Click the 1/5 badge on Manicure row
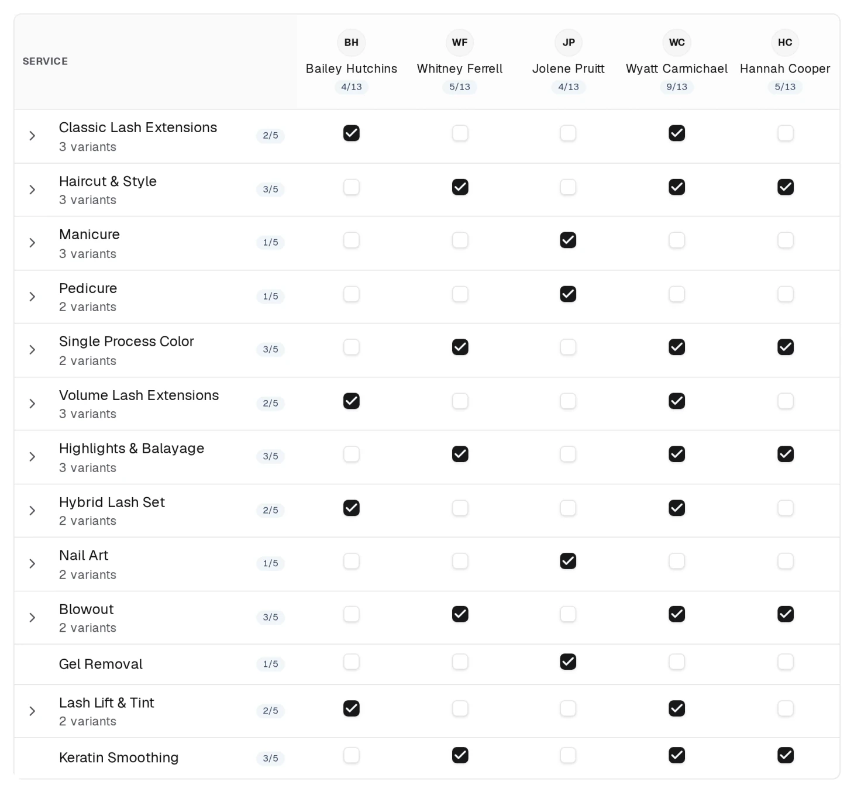 coord(270,243)
